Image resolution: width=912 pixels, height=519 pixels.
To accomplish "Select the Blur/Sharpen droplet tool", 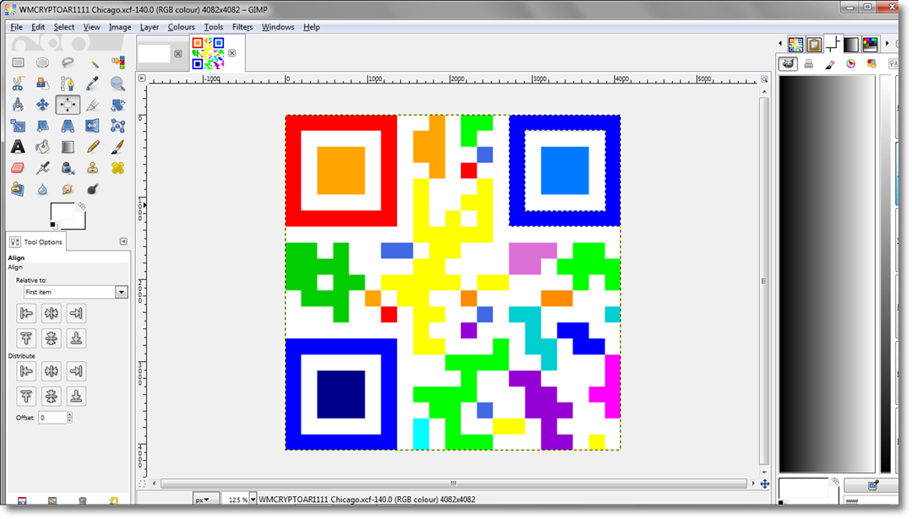I will pos(42,189).
